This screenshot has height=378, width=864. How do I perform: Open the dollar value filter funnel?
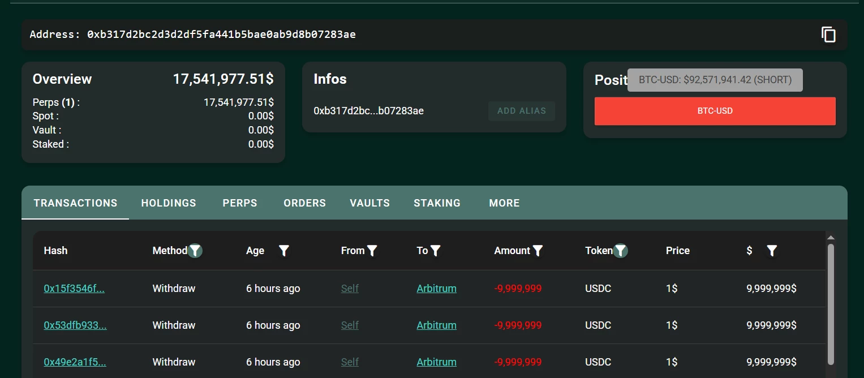[772, 250]
